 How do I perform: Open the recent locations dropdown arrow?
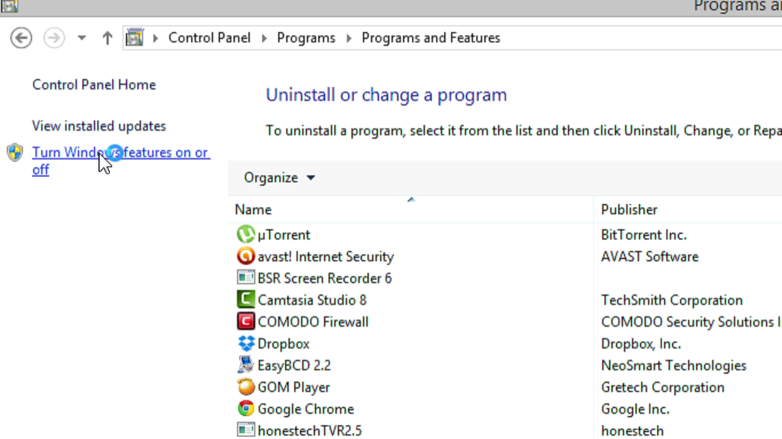click(82, 38)
